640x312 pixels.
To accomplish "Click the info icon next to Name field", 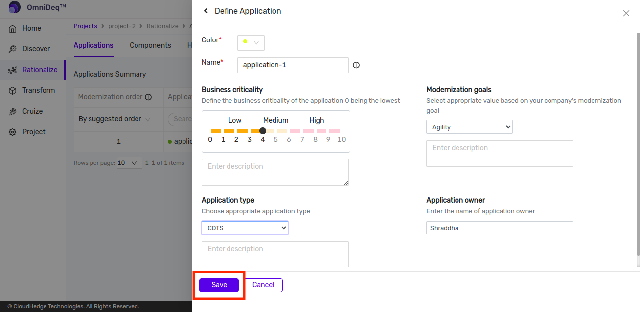I will click(356, 65).
